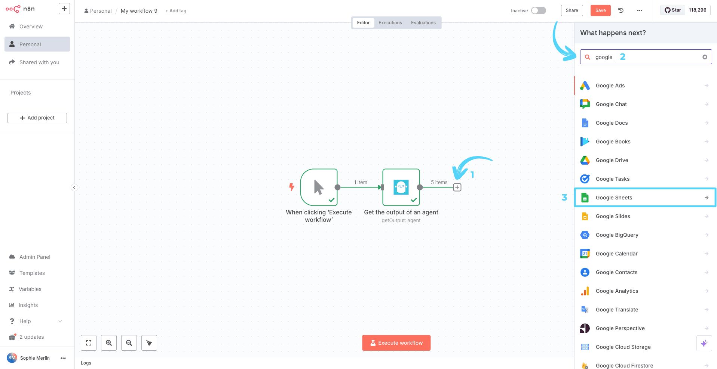Click the plus connector after the agent node

point(457,187)
